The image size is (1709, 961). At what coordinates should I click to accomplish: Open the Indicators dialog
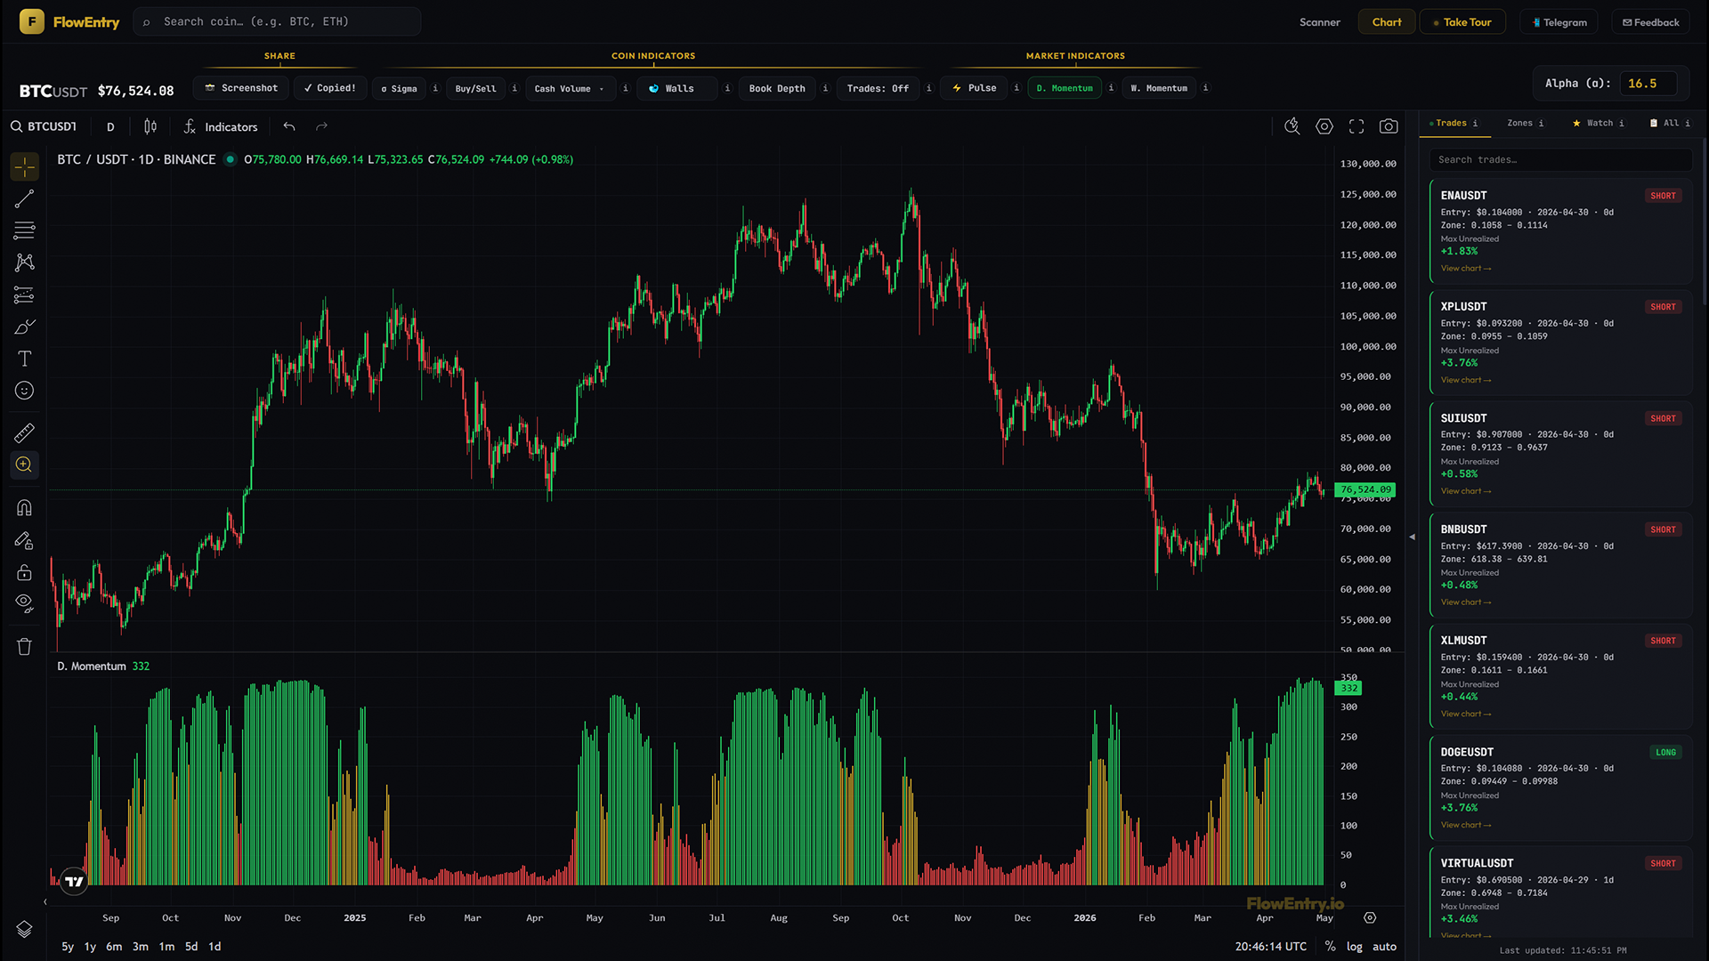click(x=221, y=126)
